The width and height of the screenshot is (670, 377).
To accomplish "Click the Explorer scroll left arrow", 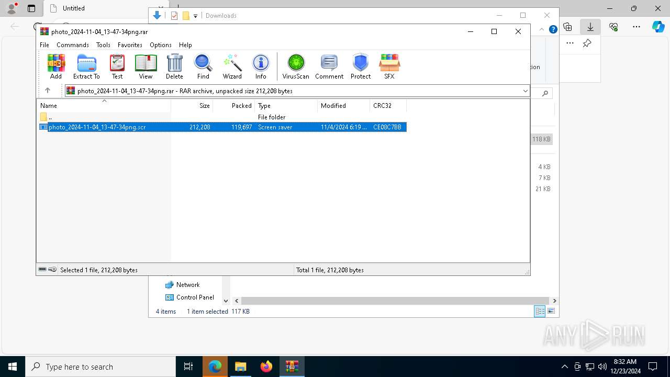I will (x=237, y=301).
